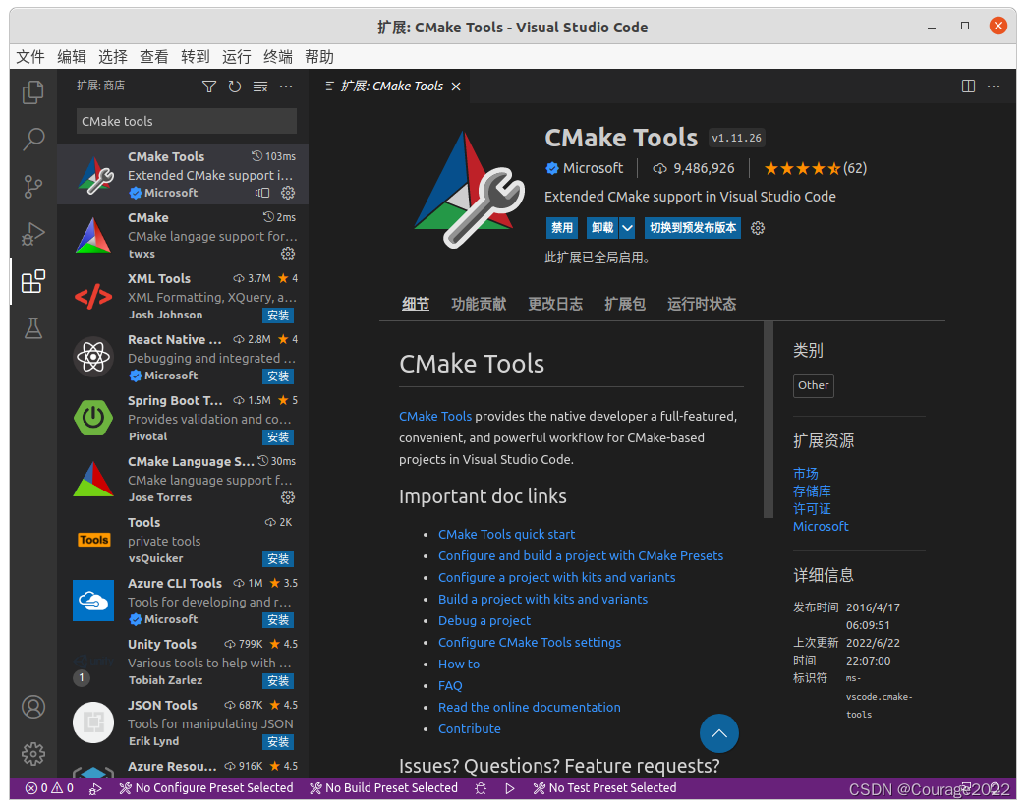Open the Accounts icon
Screen dimensions: 1026x809
pyautogui.click(x=32, y=707)
